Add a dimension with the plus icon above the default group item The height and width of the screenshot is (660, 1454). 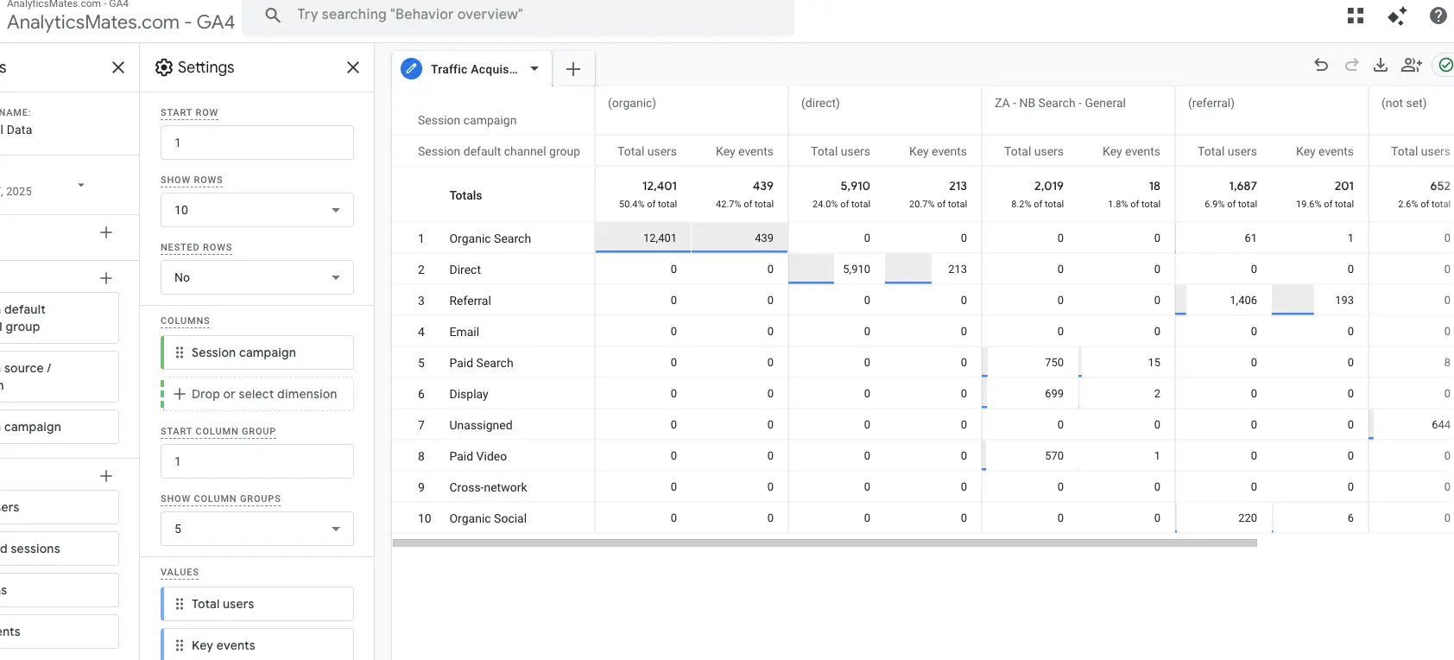pos(106,278)
